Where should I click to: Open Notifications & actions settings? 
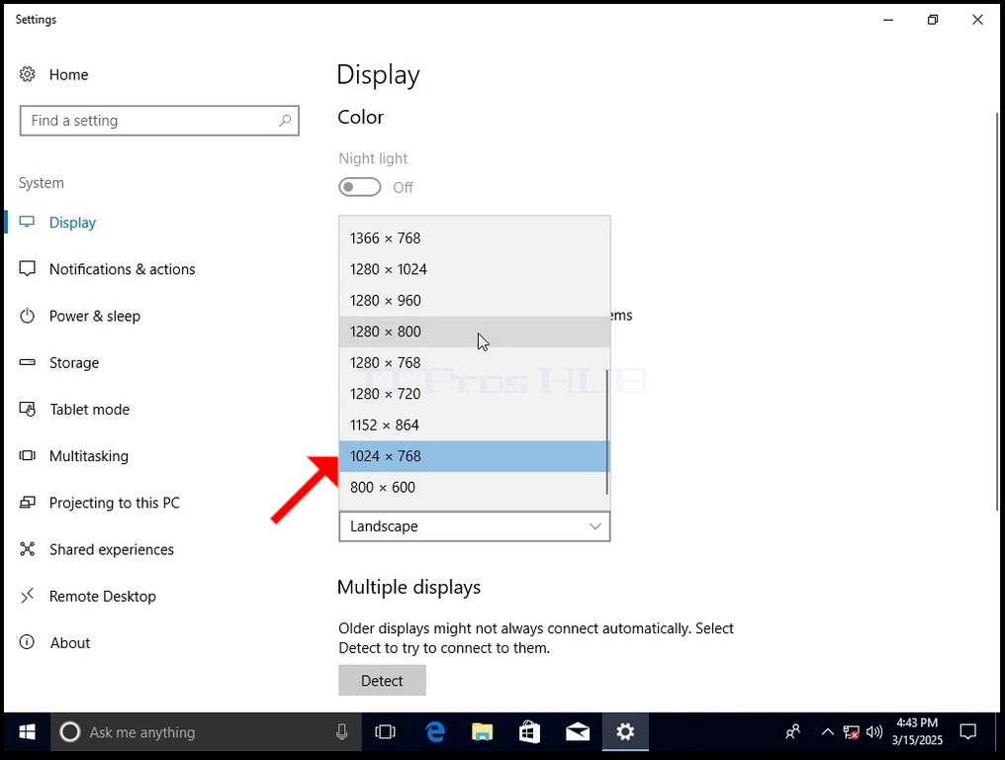tap(122, 269)
